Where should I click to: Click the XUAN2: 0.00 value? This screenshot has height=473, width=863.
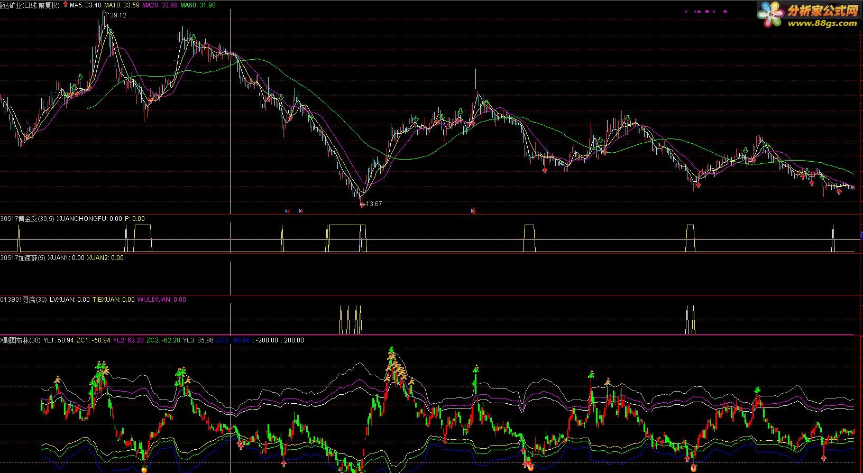(x=105, y=258)
